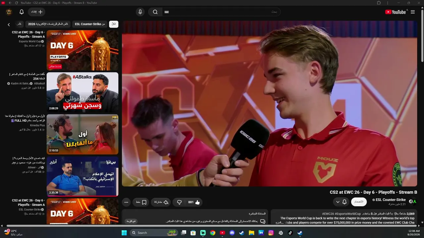Click the Windows taskbar Search box
The image size is (424, 238).
[154, 233]
